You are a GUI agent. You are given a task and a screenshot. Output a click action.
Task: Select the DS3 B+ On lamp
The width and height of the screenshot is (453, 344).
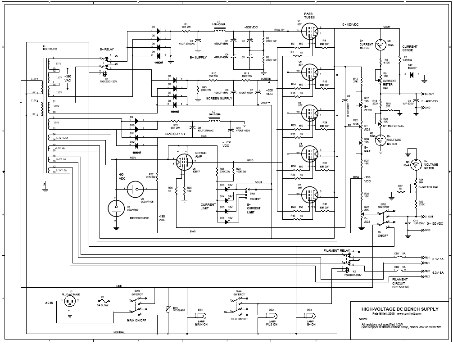coord(310,315)
